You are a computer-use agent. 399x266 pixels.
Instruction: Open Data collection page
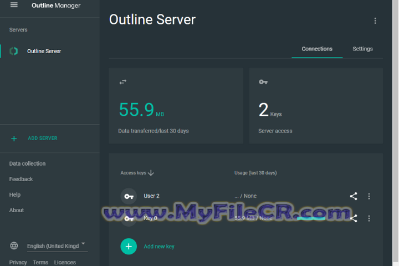pyautogui.click(x=27, y=163)
